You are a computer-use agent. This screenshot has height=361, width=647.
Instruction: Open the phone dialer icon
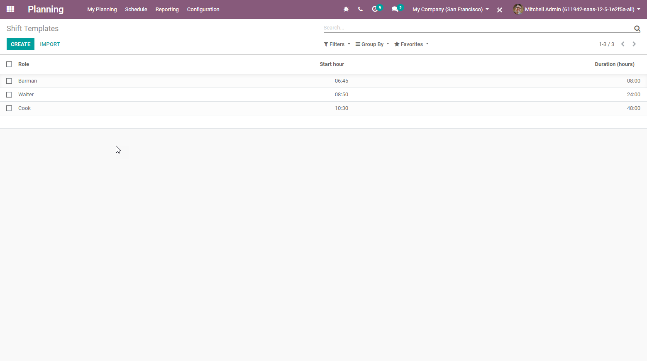pyautogui.click(x=360, y=9)
